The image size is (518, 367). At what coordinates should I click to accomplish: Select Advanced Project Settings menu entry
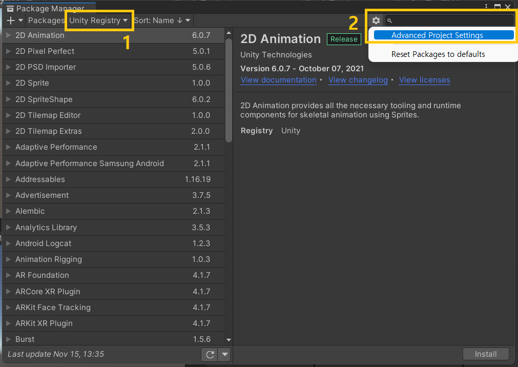444,35
